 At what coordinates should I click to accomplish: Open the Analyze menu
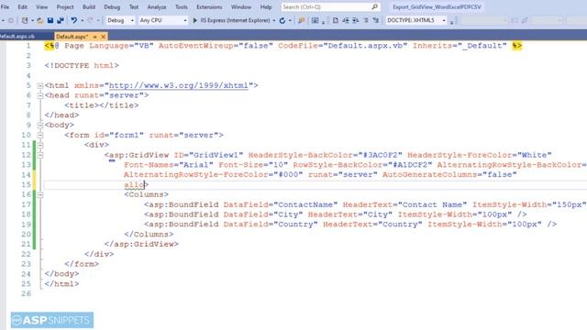tap(157, 6)
